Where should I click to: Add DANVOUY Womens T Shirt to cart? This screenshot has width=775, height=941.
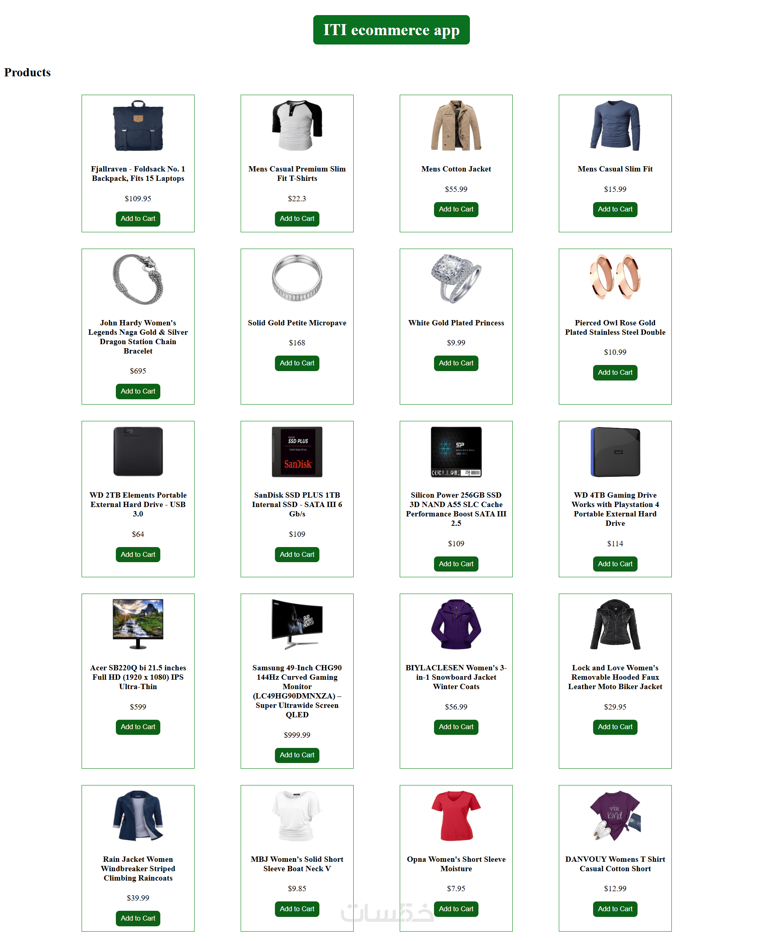[615, 908]
